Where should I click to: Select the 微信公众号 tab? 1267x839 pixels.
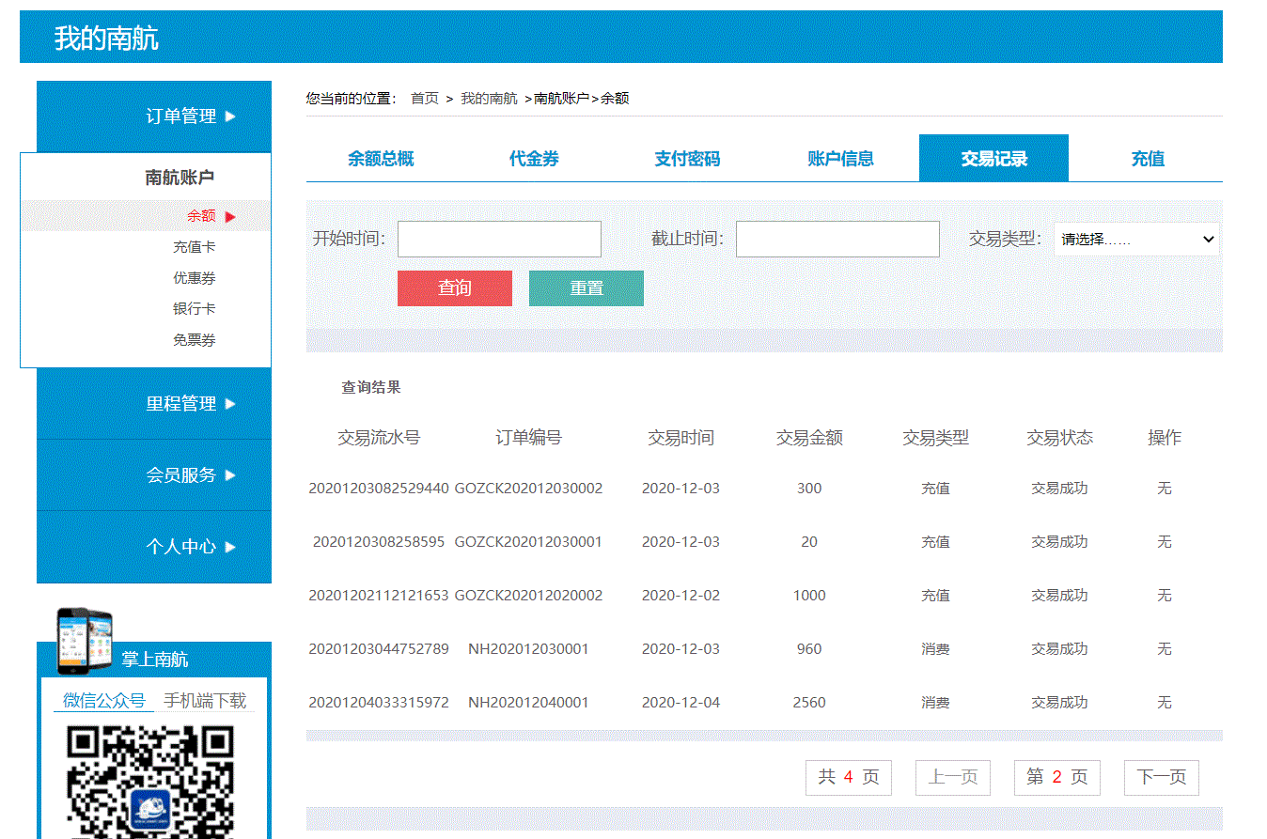[x=103, y=700]
